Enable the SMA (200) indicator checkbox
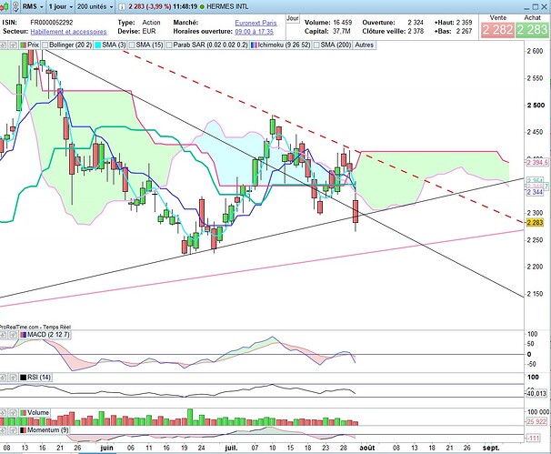Screen dimensions: 551x454 305,43
